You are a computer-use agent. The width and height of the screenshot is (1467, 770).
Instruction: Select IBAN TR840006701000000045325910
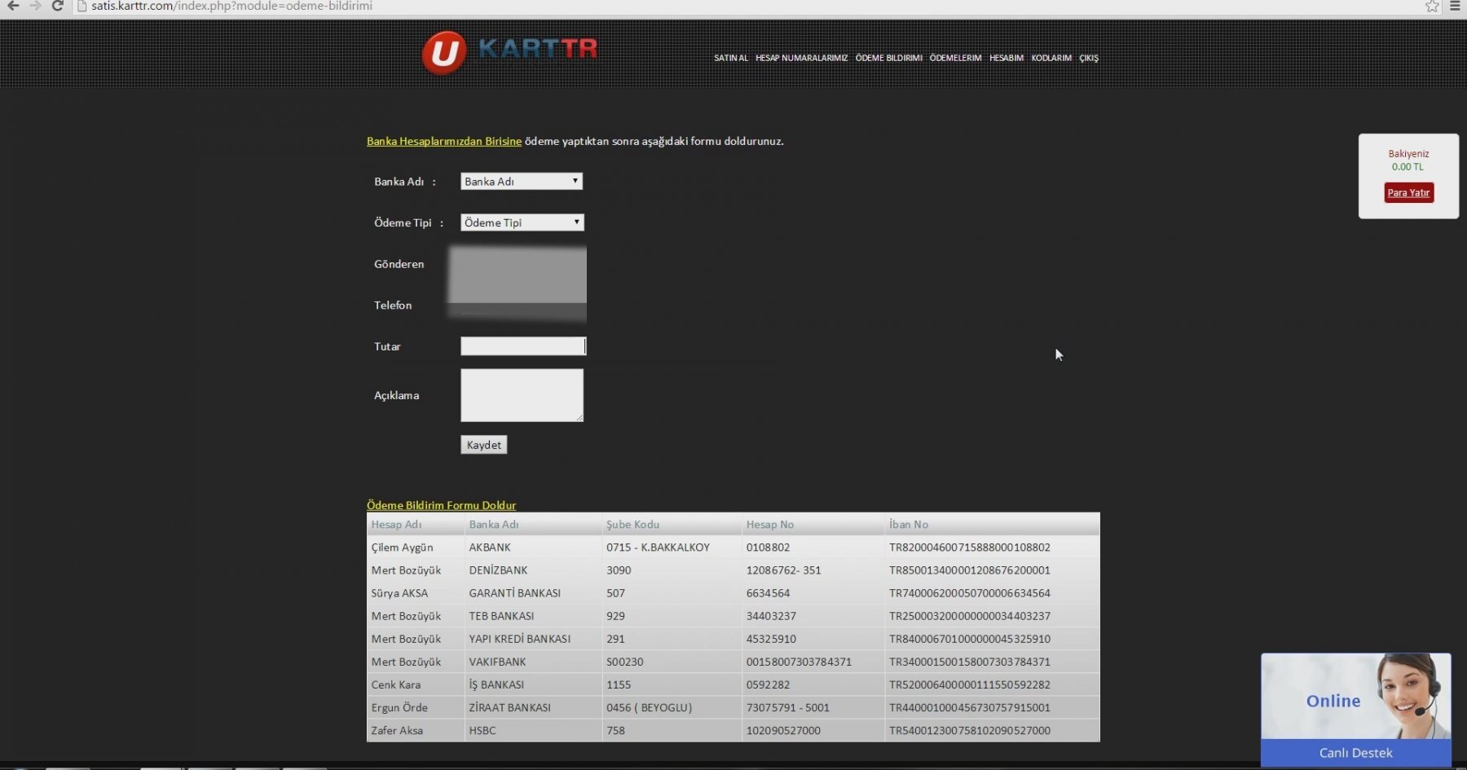coord(970,639)
